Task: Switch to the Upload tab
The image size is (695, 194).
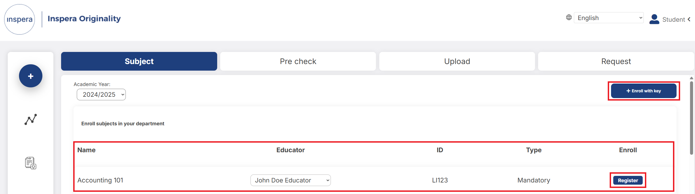Action: coord(457,61)
